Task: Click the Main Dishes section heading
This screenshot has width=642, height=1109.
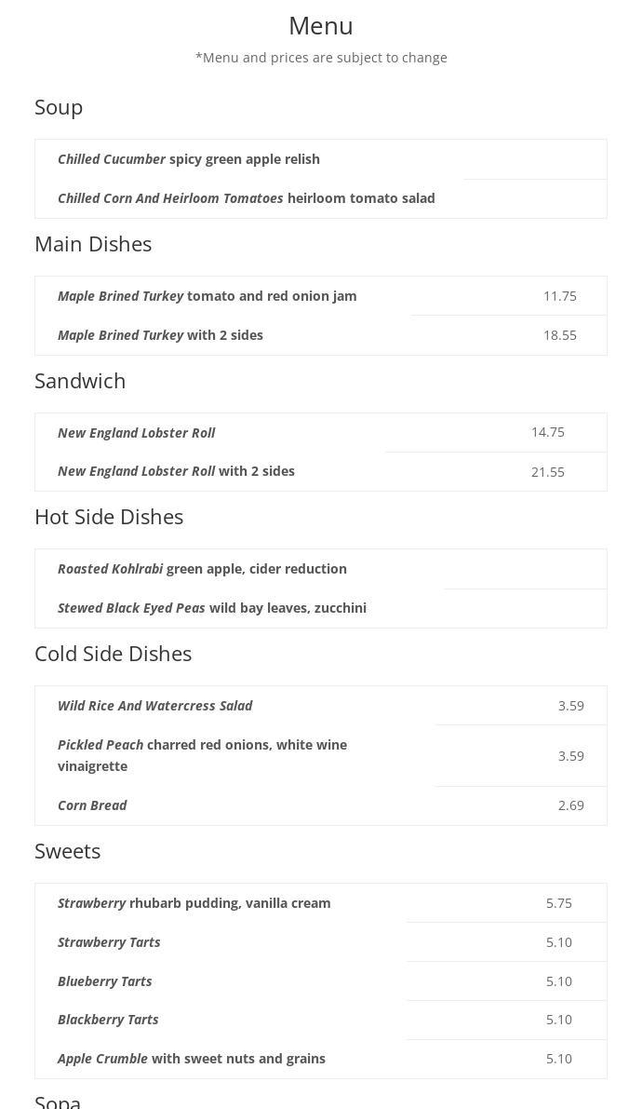Action: click(93, 244)
